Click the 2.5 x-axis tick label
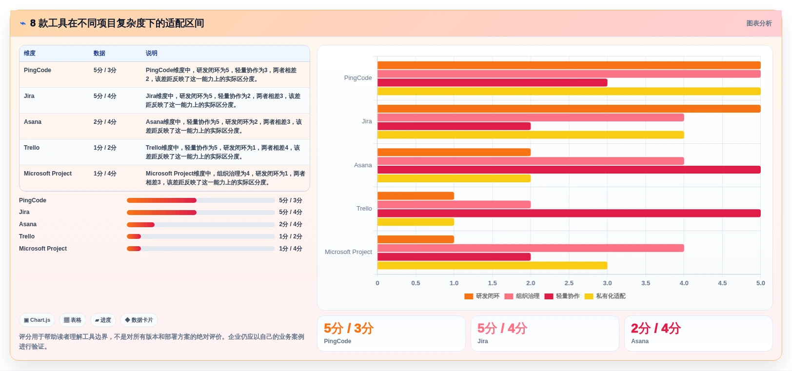This screenshot has width=792, height=371. coord(569,283)
